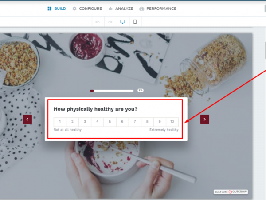Click the undo arrow icon
This screenshot has height=200, width=266.
pyautogui.click(x=98, y=22)
